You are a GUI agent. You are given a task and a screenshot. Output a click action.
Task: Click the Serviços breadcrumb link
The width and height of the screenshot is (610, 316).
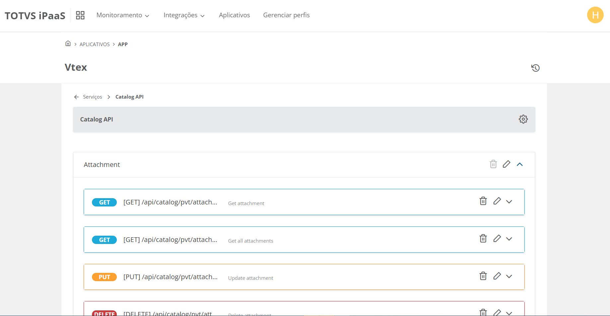tap(93, 97)
